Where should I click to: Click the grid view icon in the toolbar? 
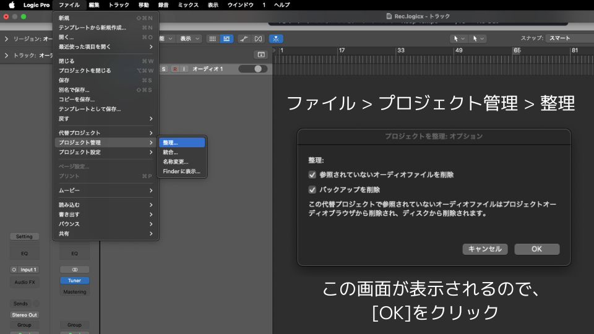[213, 38]
